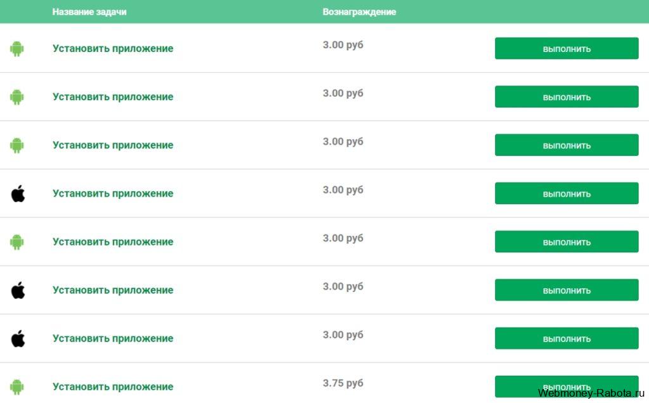Hit 'Выполнить' button in the second row

point(567,97)
